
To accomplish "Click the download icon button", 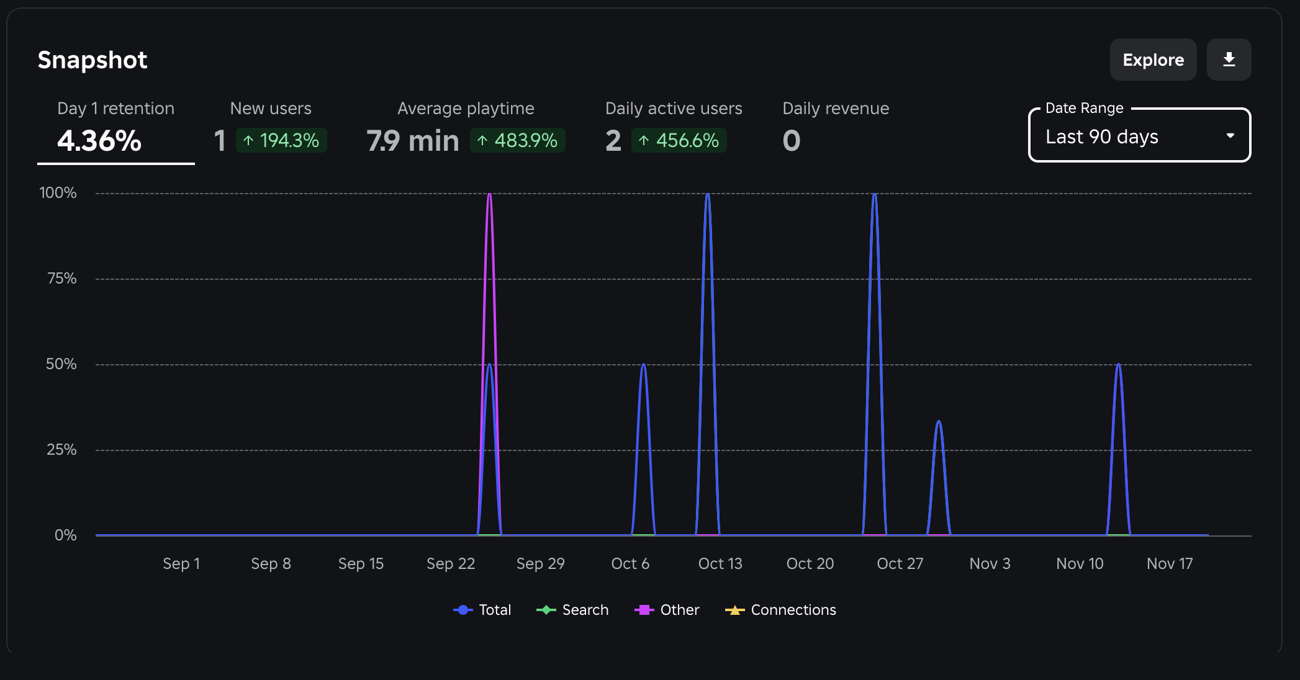I will (1229, 60).
